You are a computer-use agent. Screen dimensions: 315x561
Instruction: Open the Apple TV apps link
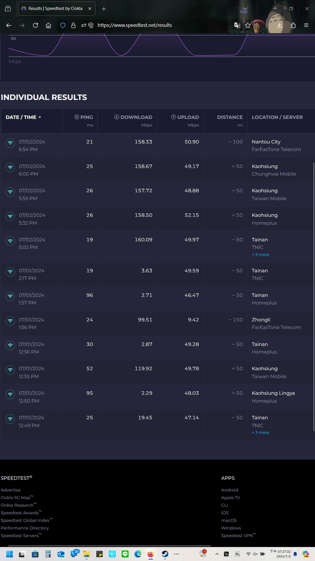coord(231,497)
